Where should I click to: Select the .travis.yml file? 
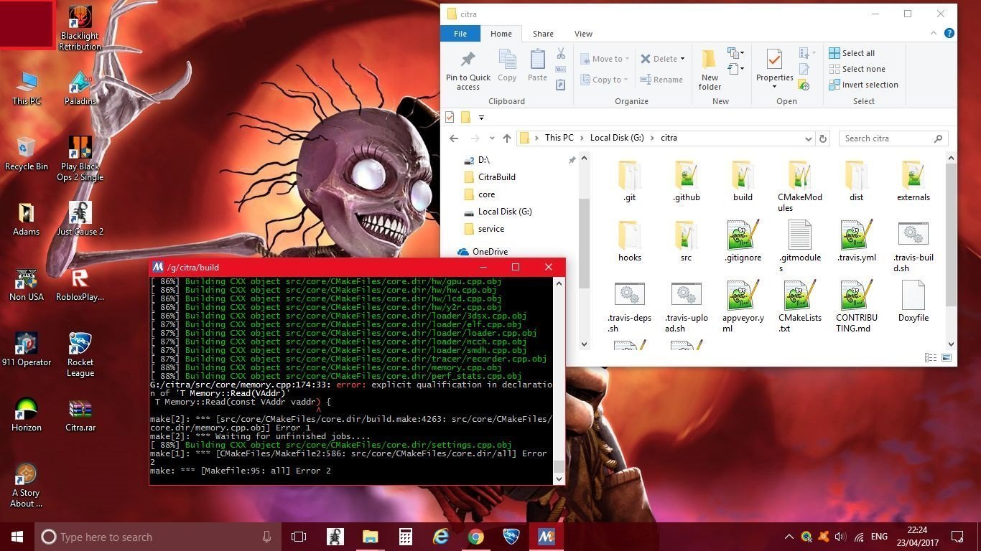pos(856,241)
